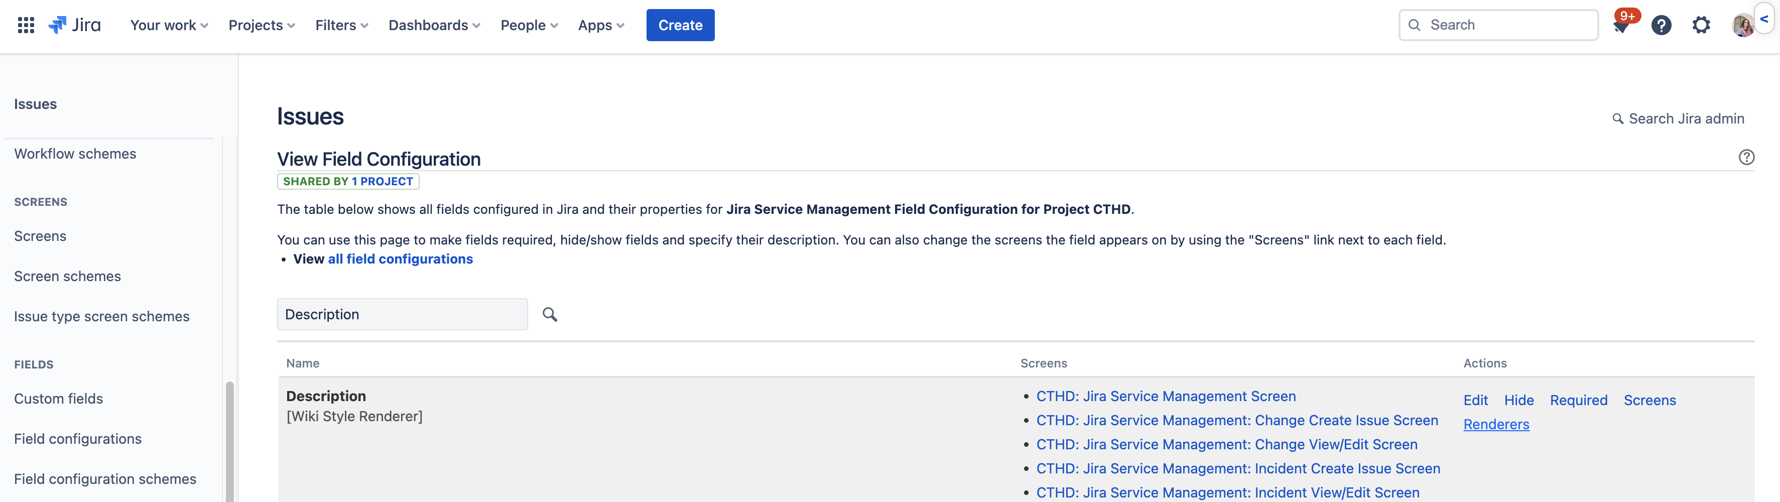Click the field filter magnifier icon

pos(549,315)
